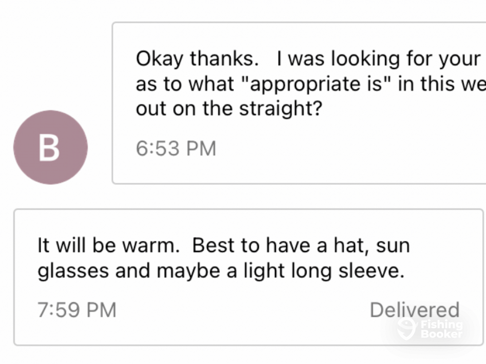Click the words "as to what" in the message
This screenshot has width=486, height=364.
coord(185,84)
